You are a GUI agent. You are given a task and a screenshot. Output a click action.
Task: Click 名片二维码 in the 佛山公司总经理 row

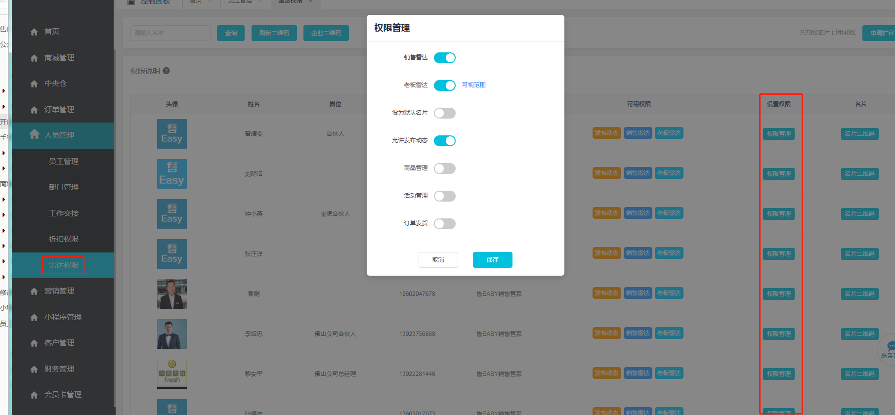tap(860, 374)
